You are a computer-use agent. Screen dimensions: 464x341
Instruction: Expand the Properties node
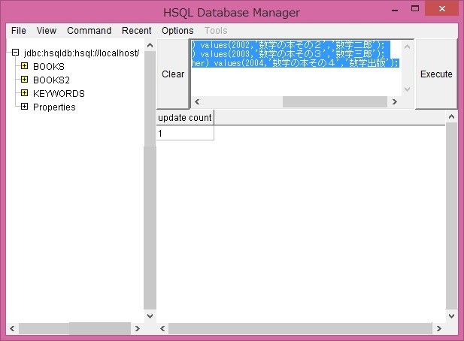coord(25,107)
